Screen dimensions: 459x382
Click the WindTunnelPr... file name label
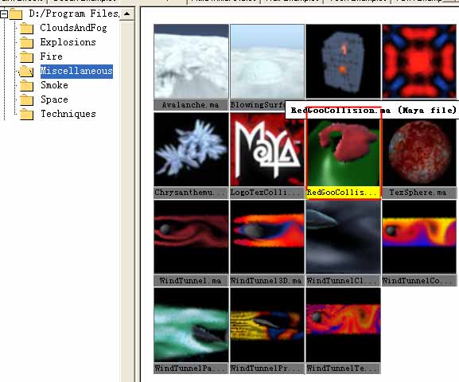(267, 368)
